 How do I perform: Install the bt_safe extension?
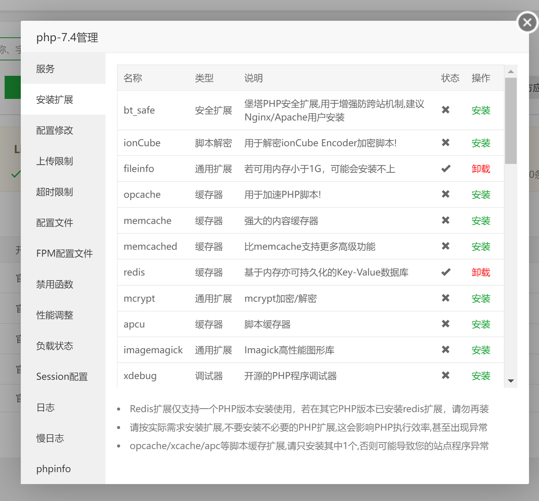pos(481,110)
